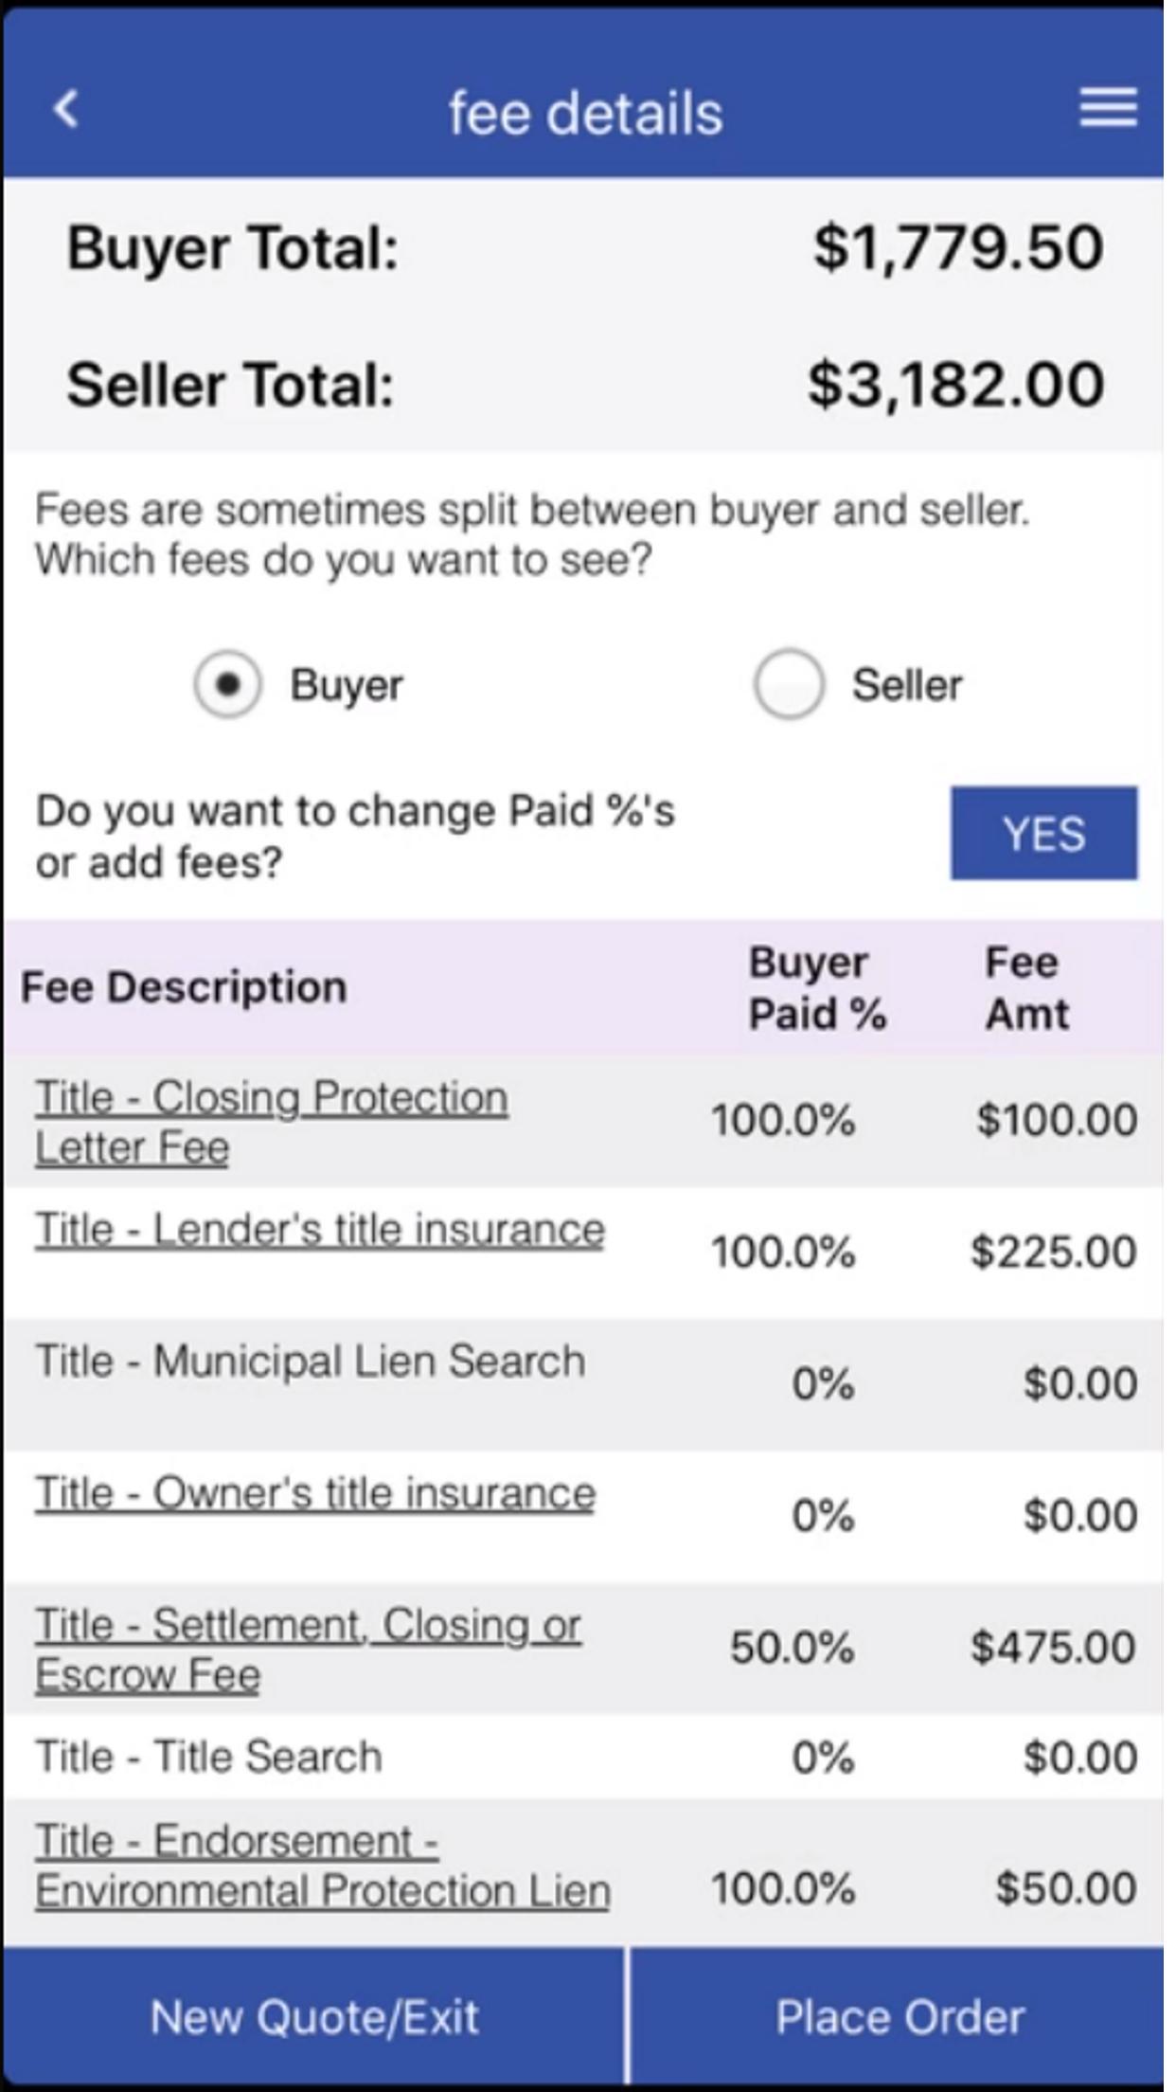Open Title - Settlement, Closing or Escrow Fee link
The image size is (1176, 2092).
308,1650
